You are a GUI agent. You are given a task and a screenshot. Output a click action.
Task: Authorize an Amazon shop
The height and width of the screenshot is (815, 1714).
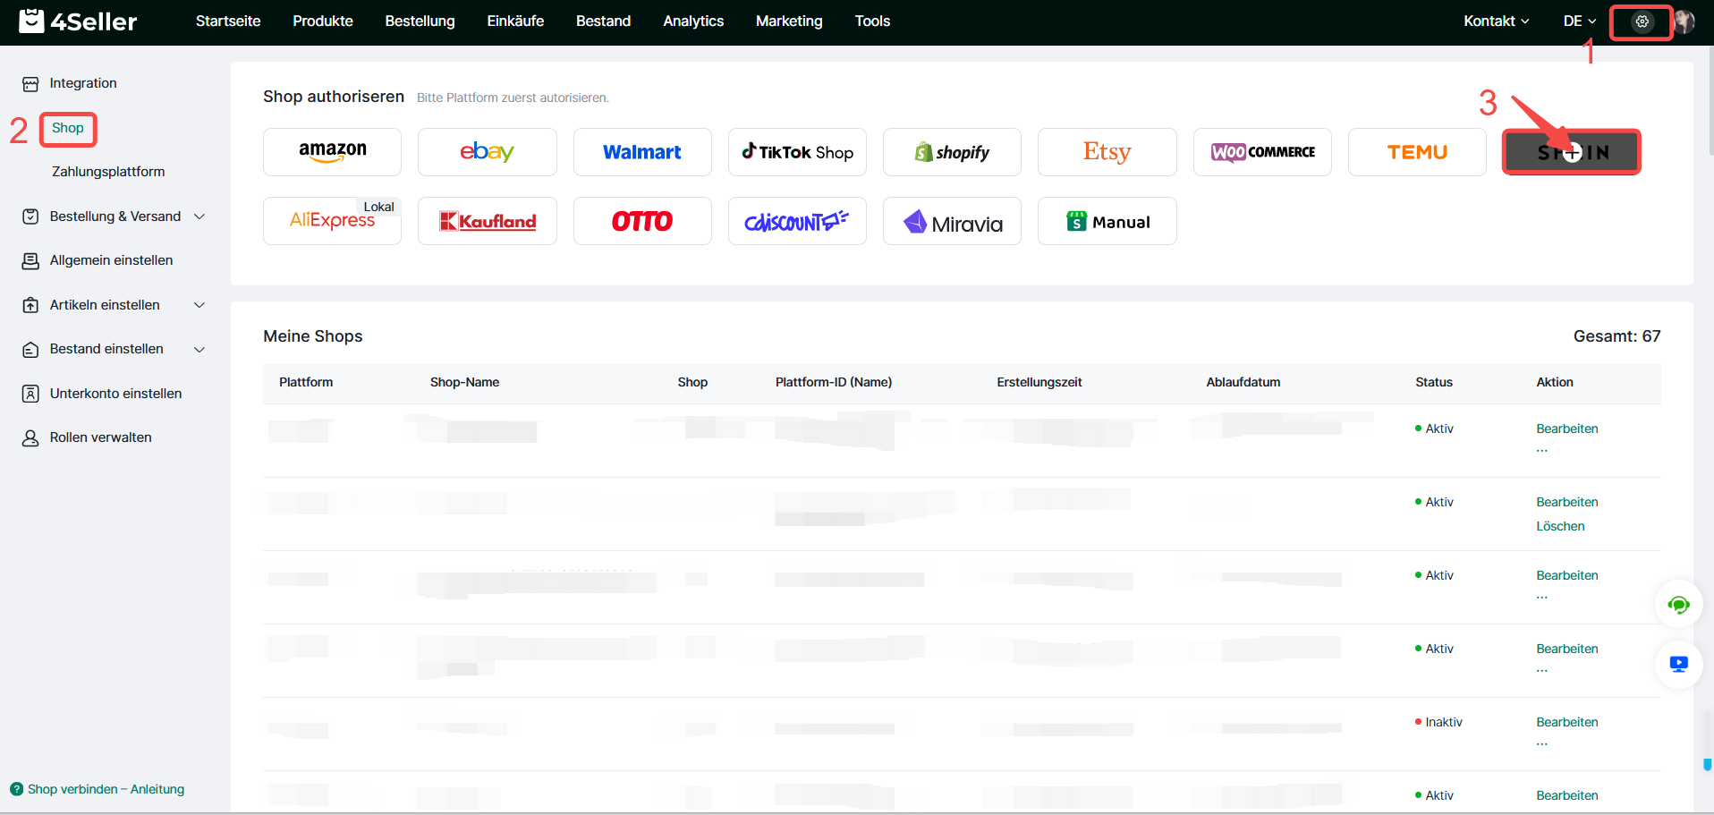pos(332,152)
